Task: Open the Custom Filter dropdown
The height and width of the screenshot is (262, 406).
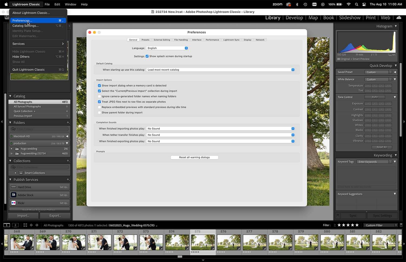Action: pyautogui.click(x=381, y=225)
